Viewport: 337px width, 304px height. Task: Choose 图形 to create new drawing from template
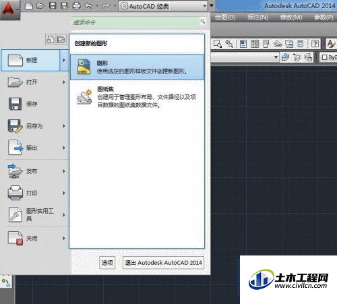coord(137,67)
